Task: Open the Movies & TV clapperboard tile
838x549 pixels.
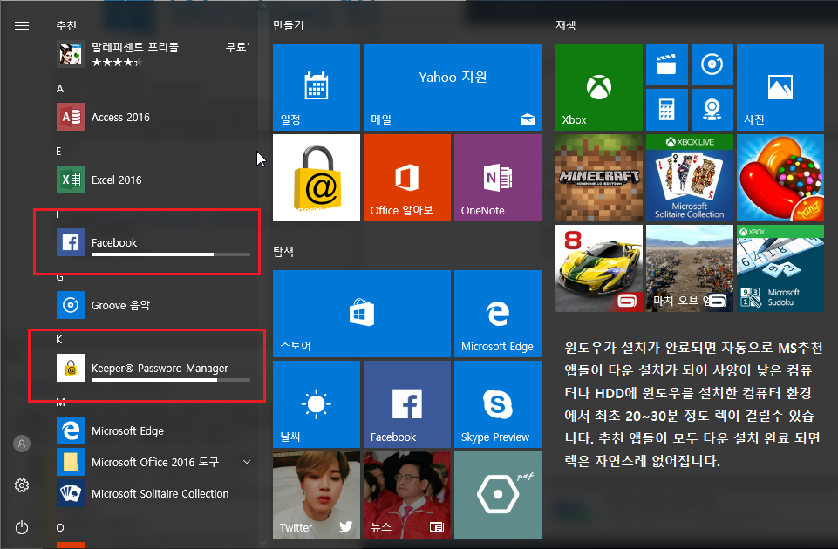Action: pyautogui.click(x=667, y=64)
